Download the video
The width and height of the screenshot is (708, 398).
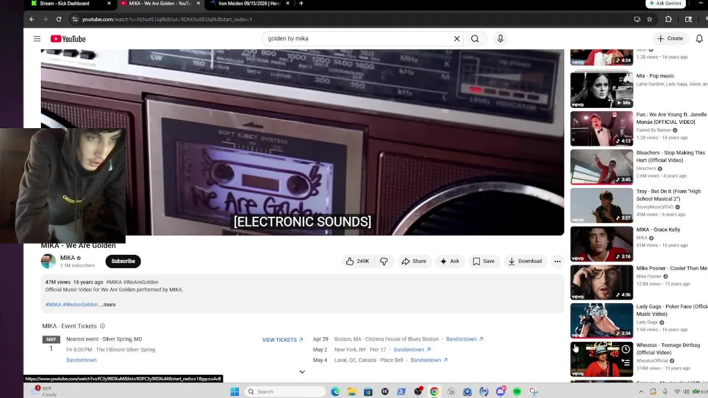[525, 261]
